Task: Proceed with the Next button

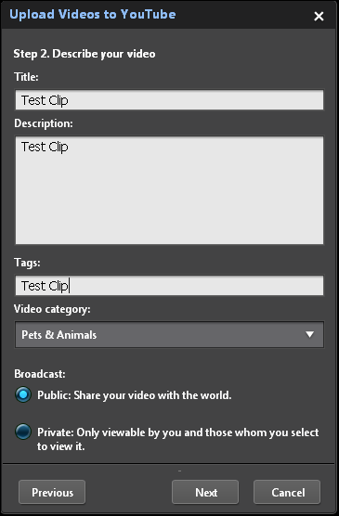Action: pyautogui.click(x=205, y=492)
